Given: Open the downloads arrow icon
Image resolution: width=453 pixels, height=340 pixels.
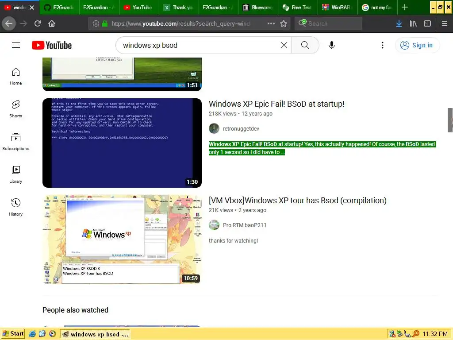Looking at the screenshot, I should pos(399,23).
